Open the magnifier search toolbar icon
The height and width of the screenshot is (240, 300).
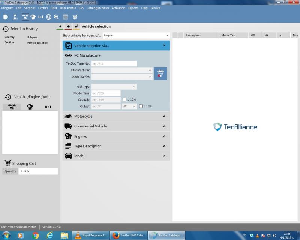56,17
